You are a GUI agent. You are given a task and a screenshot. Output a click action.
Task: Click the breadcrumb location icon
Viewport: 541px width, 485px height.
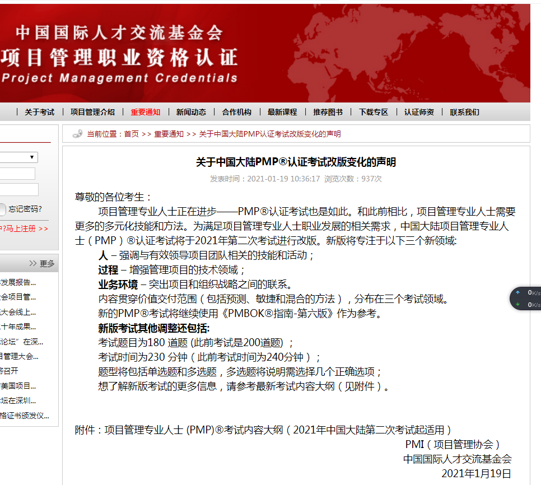[78, 133]
